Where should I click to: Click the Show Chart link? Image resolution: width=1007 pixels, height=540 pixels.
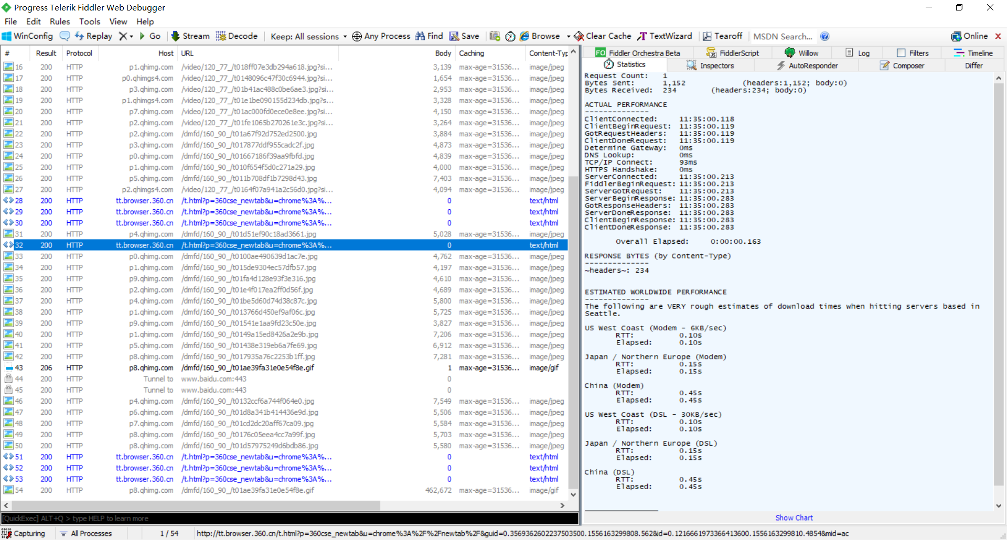click(x=794, y=518)
